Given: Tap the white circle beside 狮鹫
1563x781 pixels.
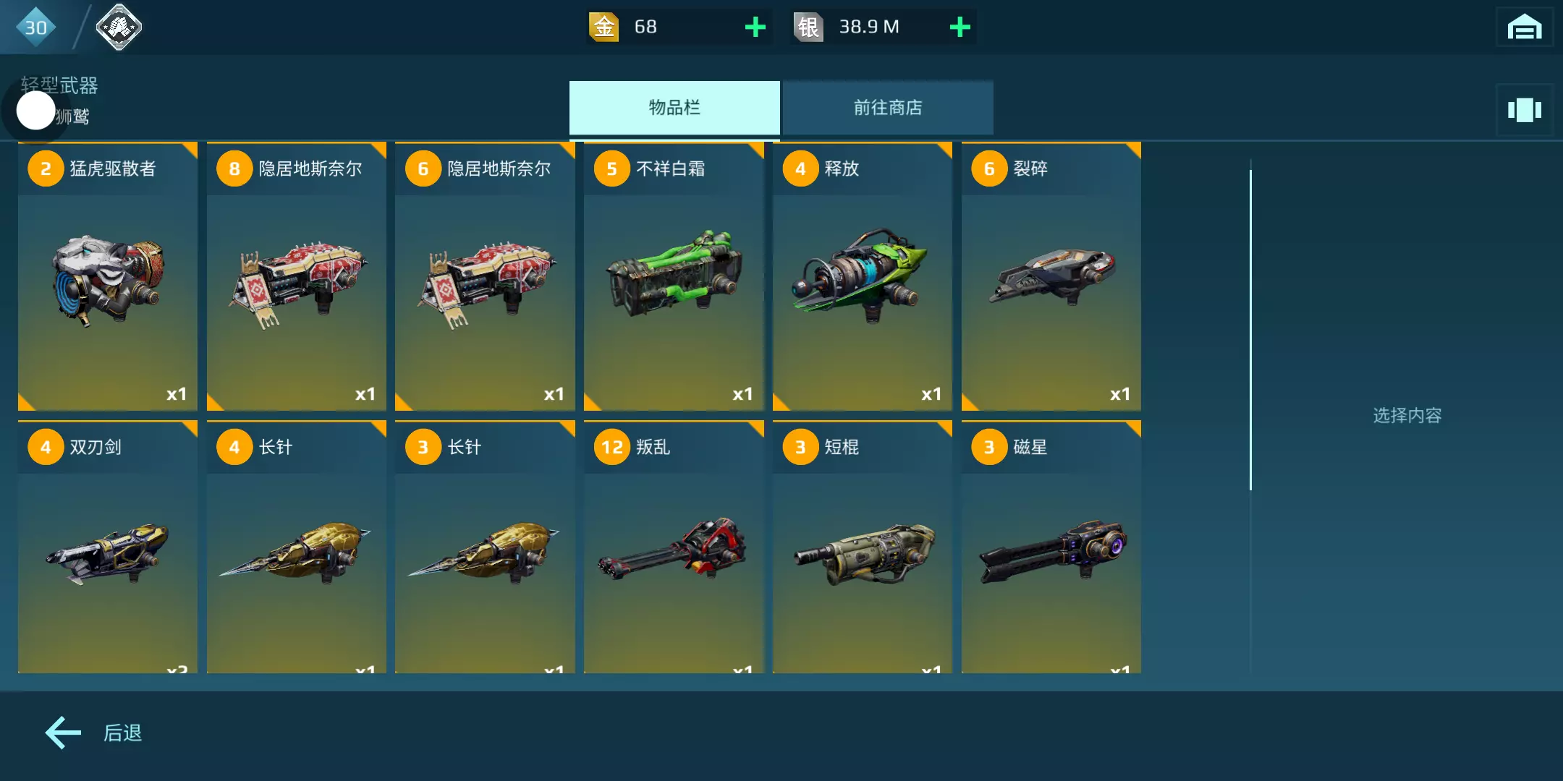Looking at the screenshot, I should point(35,111).
